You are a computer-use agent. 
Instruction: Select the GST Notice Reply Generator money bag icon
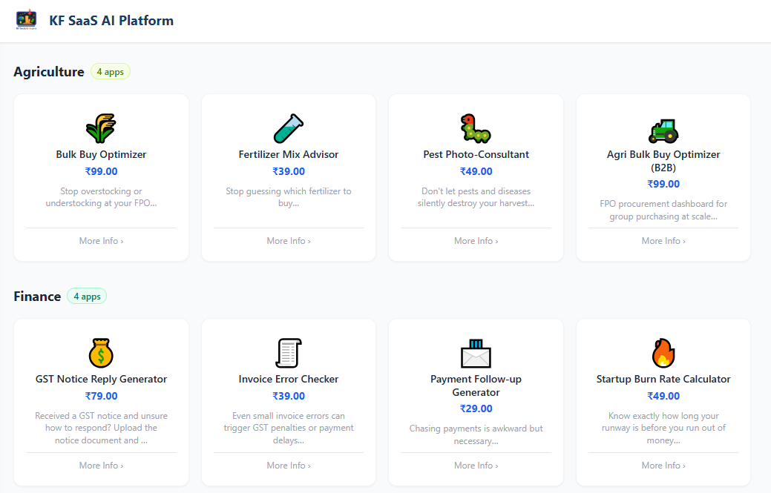click(100, 354)
